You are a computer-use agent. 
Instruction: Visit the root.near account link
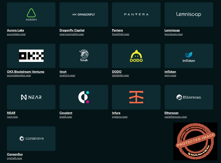(x=12, y=117)
